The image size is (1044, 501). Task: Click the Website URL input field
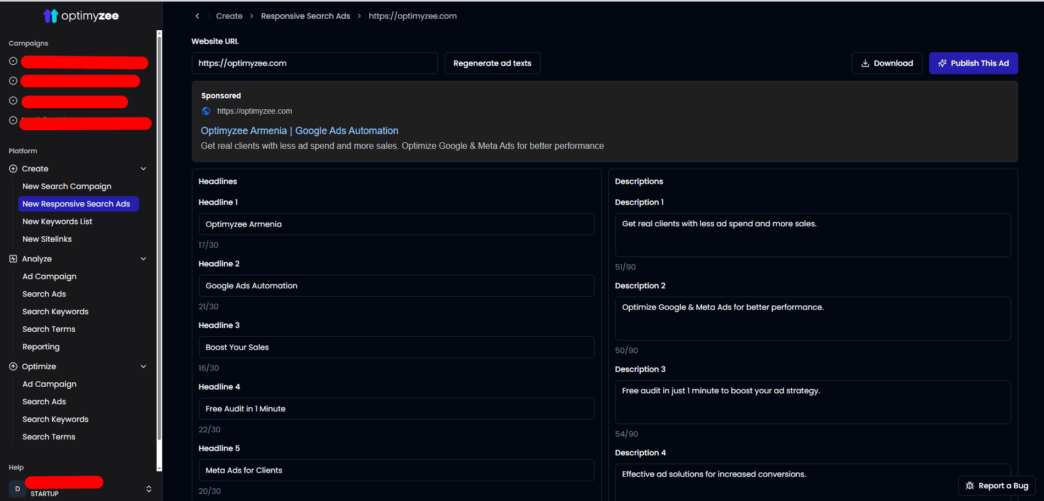[314, 63]
